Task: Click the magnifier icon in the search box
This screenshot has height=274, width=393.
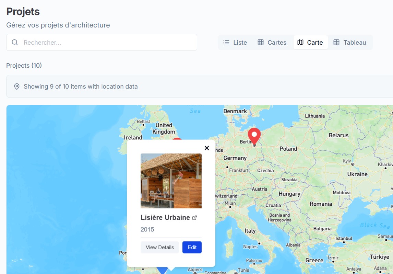Action: click(x=15, y=43)
